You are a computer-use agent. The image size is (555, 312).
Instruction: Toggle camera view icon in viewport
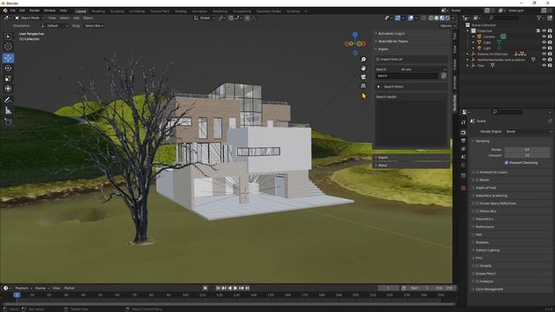(363, 77)
